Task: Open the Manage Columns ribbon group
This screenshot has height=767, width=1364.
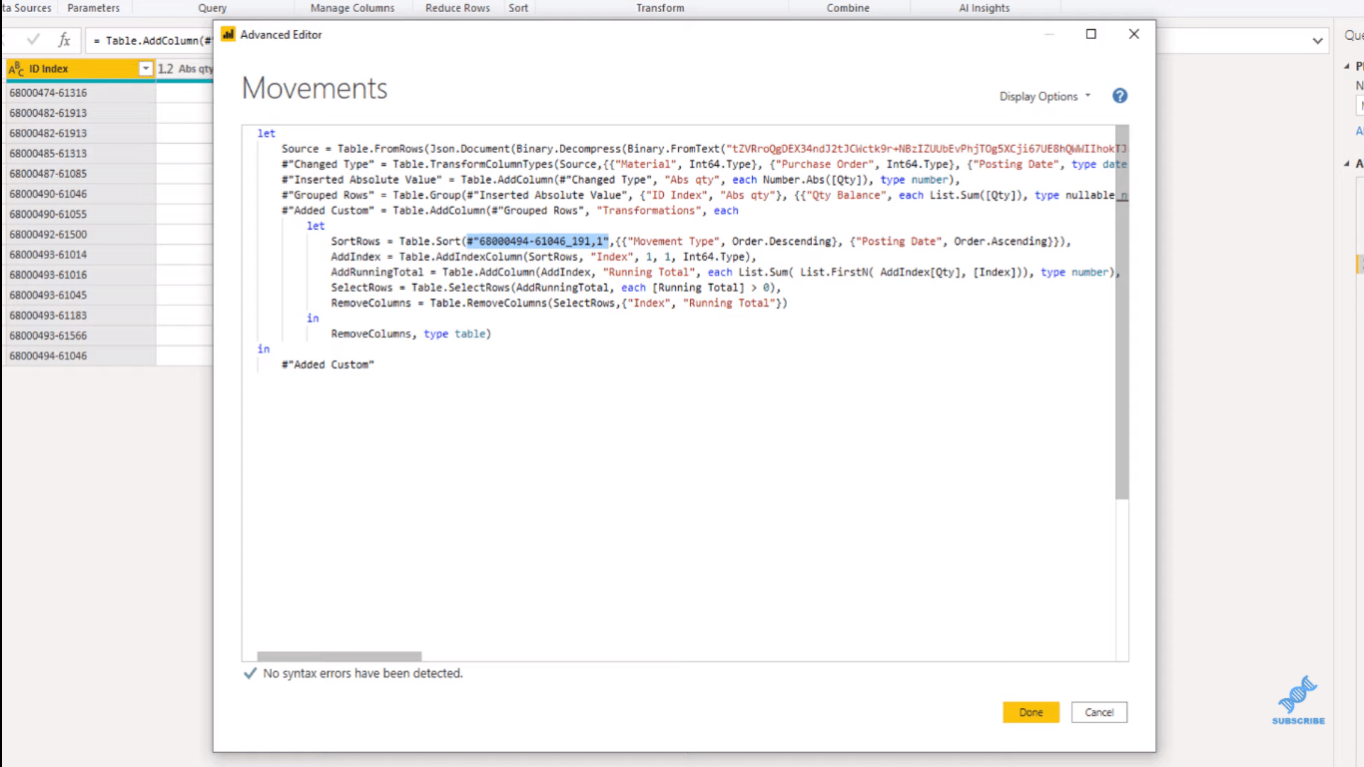Action: (x=352, y=8)
